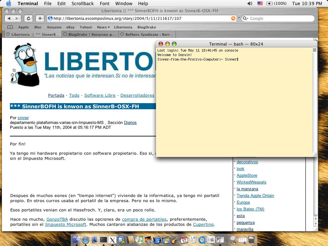Open System Preferences from the Dock
328x246 pixels.
tap(211, 240)
